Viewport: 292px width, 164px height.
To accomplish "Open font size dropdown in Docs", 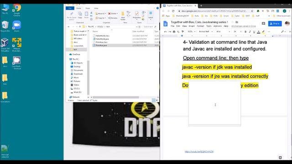I will click(x=237, y=32).
